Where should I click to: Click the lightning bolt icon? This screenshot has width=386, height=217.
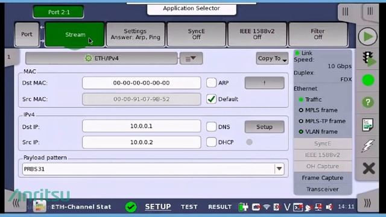coord(368,146)
